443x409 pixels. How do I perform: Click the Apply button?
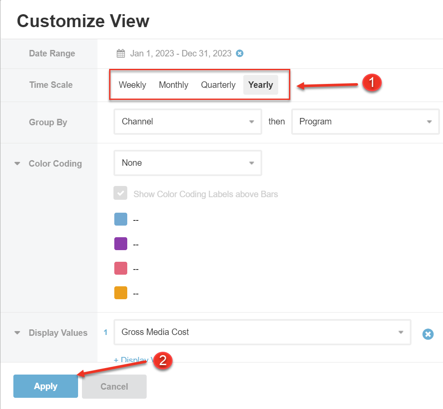click(45, 386)
